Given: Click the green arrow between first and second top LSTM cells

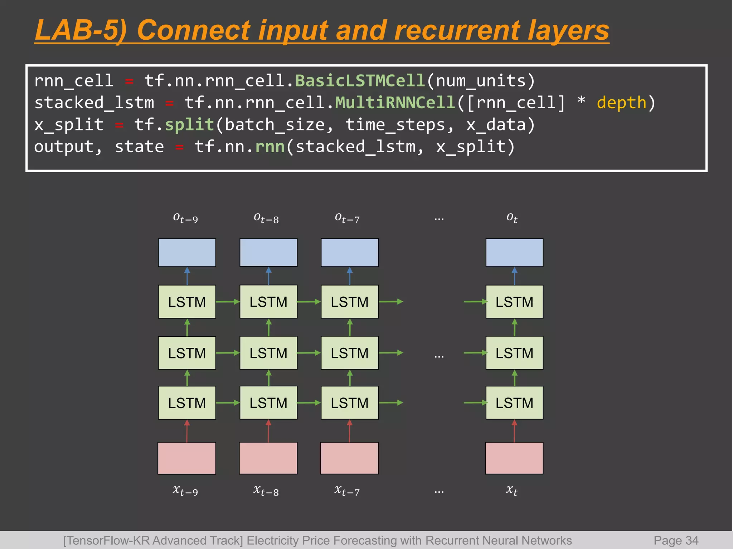Looking at the screenshot, I should [227, 302].
